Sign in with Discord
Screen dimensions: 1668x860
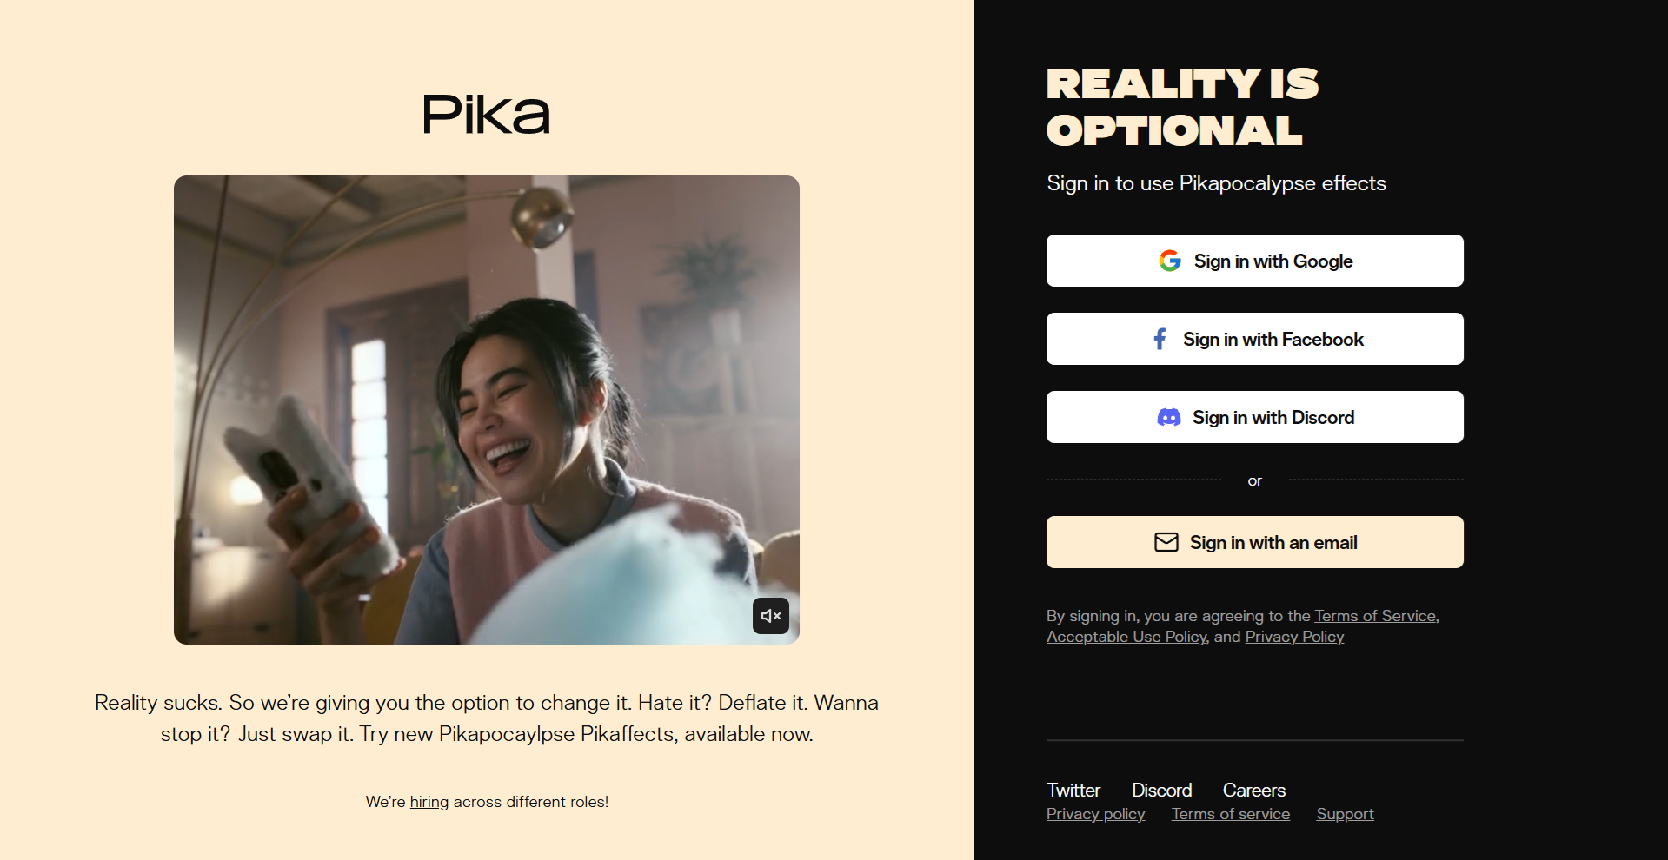1255,417
